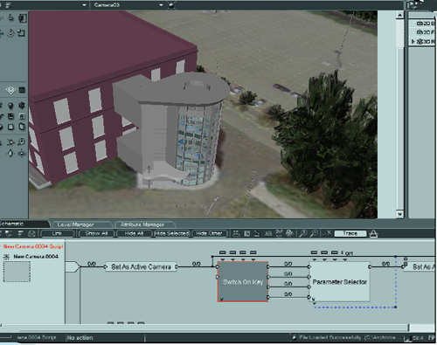Image resolution: width=437 pixels, height=345 pixels.
Task: Select the camera zoom magnifier icon in left toolbar
Action: click(x=22, y=141)
